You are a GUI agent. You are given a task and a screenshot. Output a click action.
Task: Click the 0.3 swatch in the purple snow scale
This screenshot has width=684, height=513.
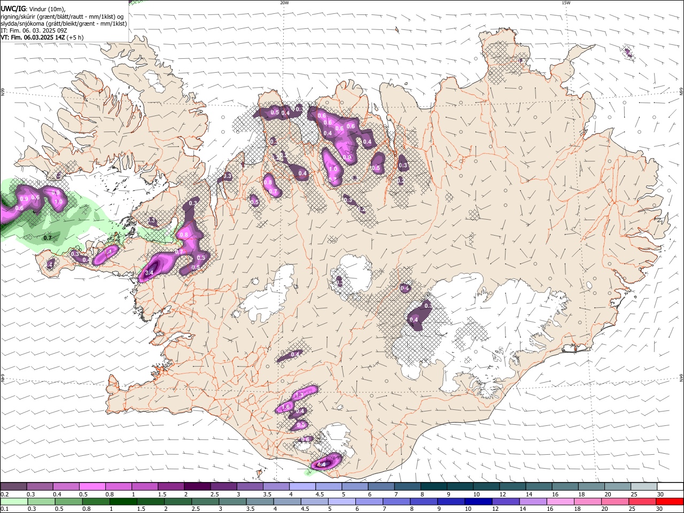[40, 487]
